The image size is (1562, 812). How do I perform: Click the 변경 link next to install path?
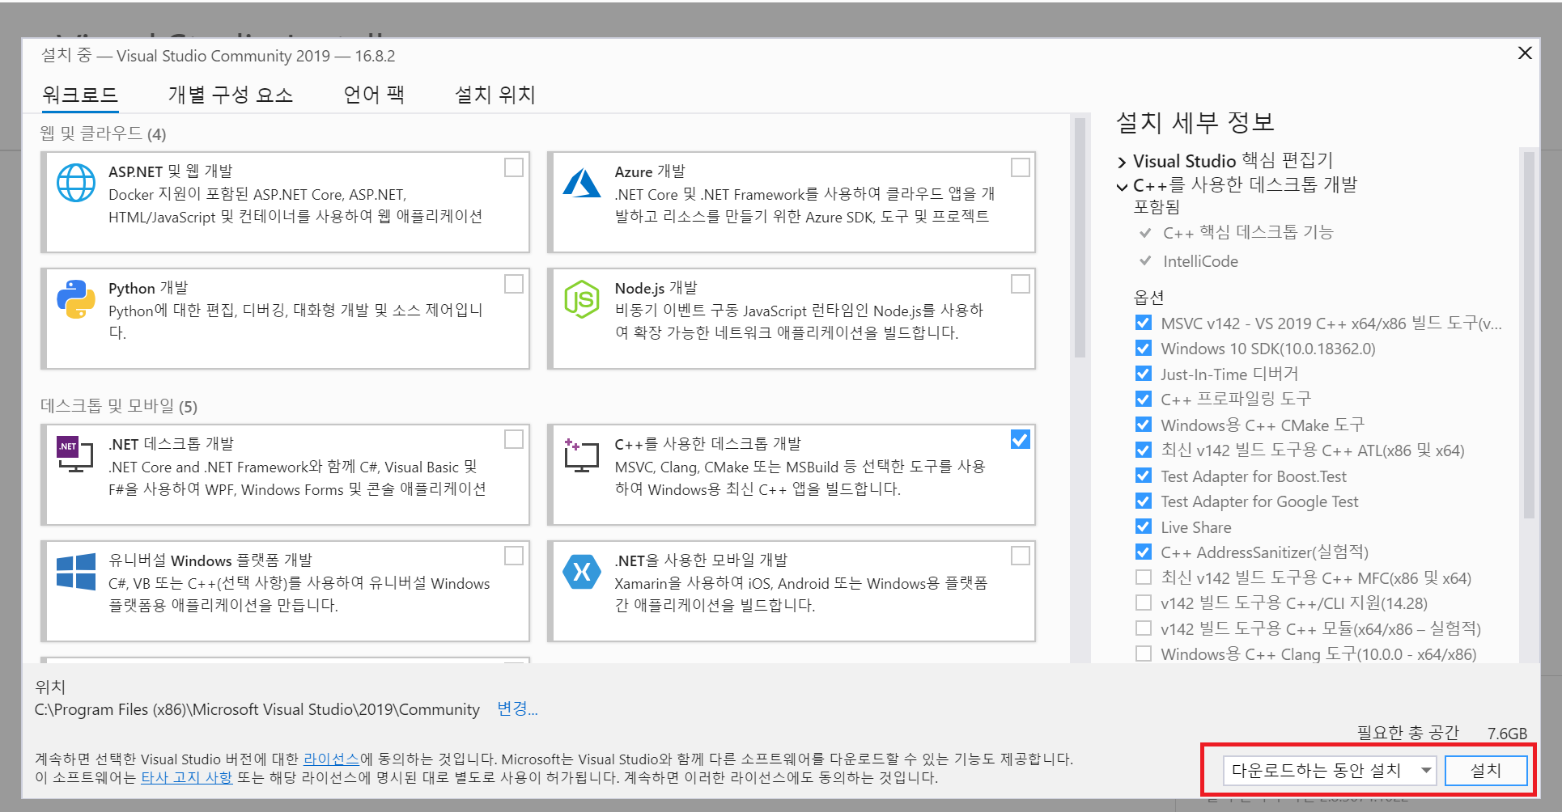point(516,709)
